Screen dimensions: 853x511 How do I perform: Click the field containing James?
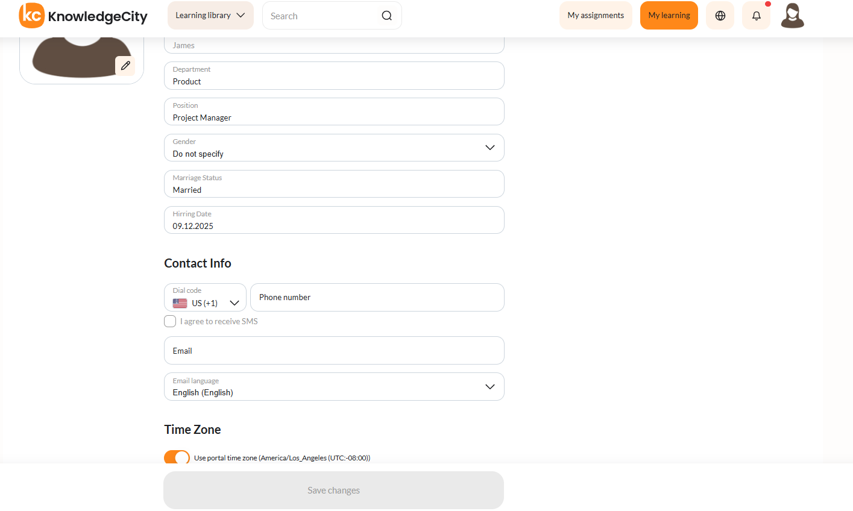click(x=334, y=45)
